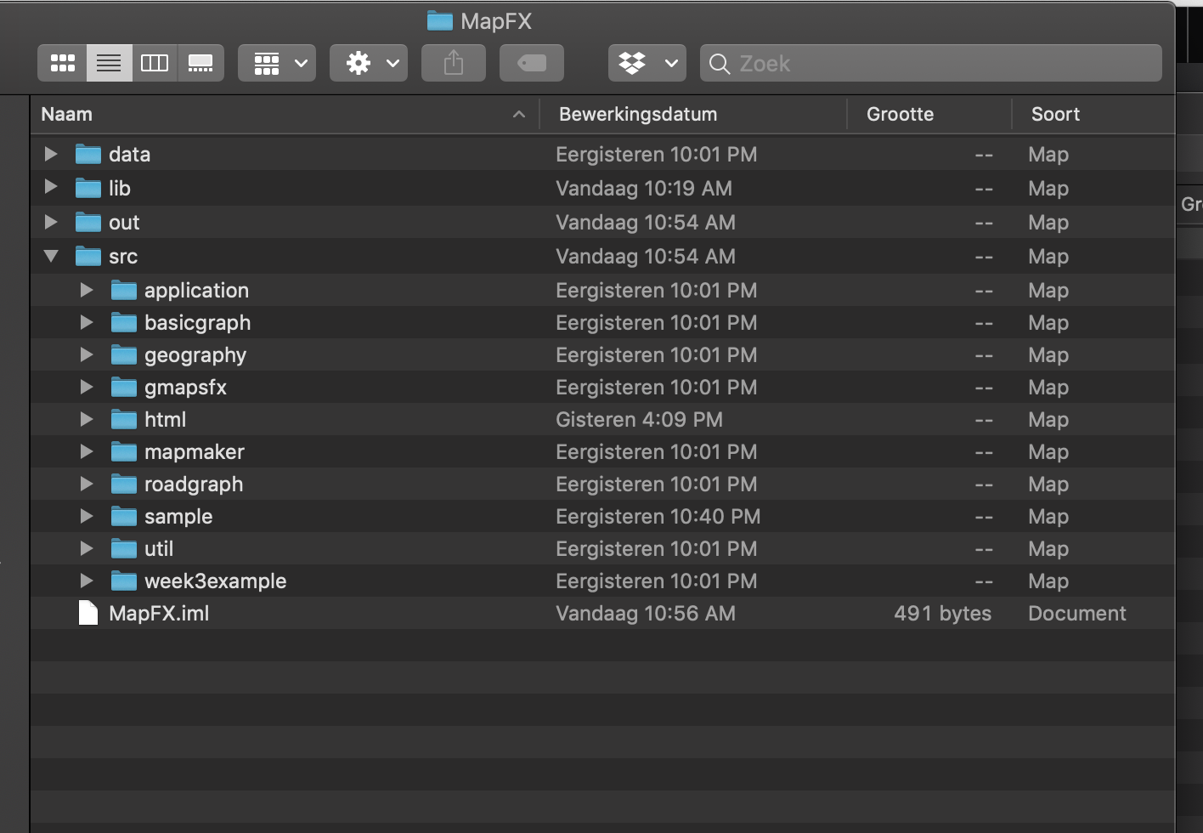
Task: Expand the gmapsfx folder
Action: pos(87,387)
